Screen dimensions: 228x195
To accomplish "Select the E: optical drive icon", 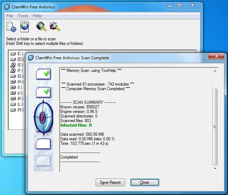I will click(13, 65).
